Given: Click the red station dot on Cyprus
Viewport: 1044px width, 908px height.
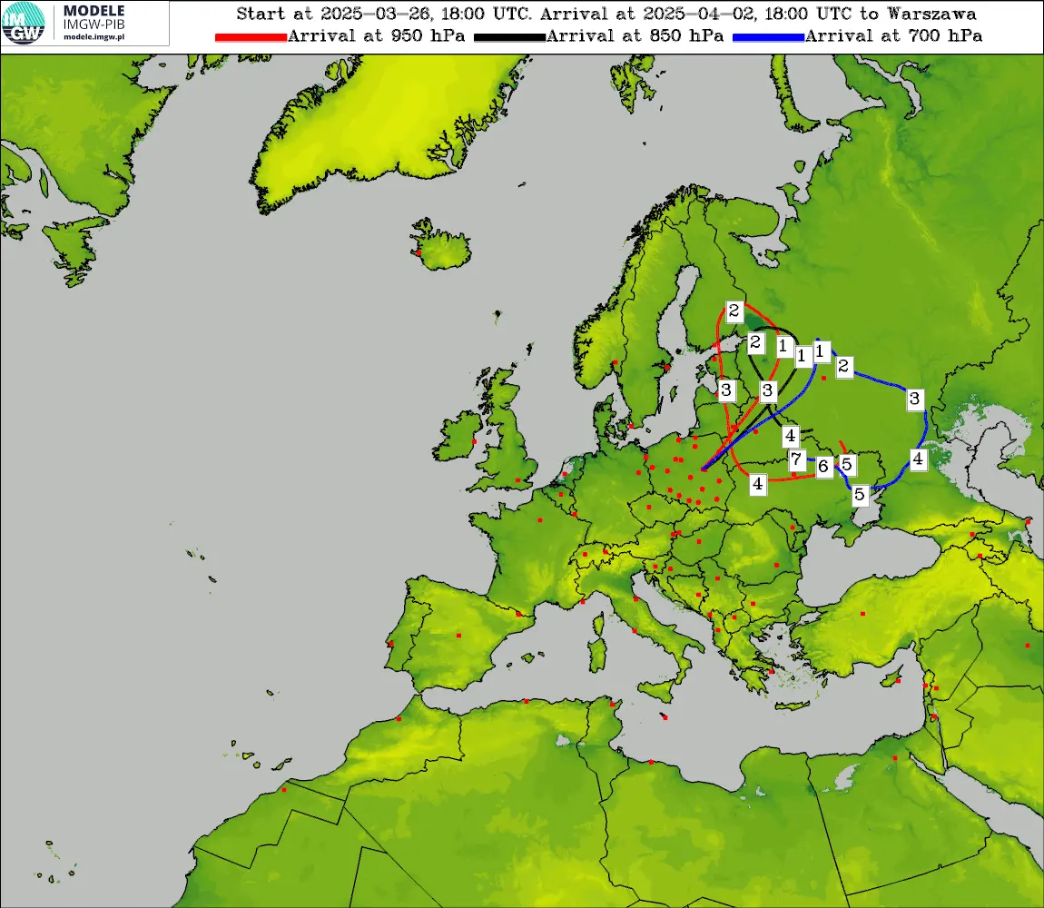Looking at the screenshot, I should coord(898,681).
